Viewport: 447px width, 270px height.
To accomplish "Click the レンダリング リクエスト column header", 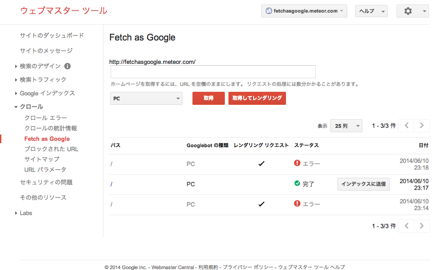I will [x=261, y=145].
